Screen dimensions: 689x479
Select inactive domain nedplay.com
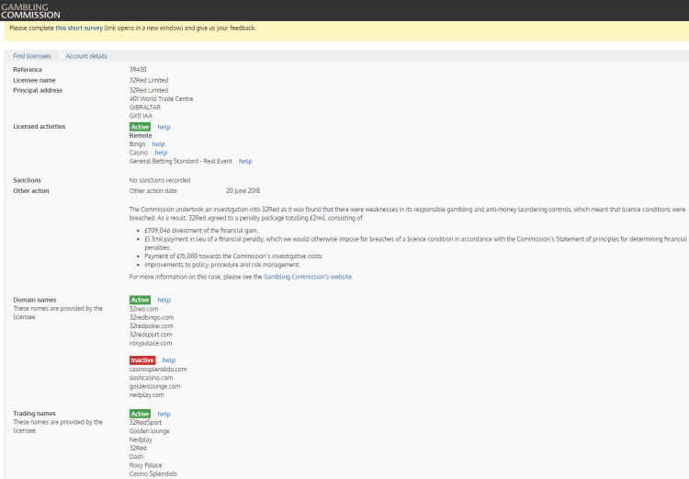click(147, 395)
